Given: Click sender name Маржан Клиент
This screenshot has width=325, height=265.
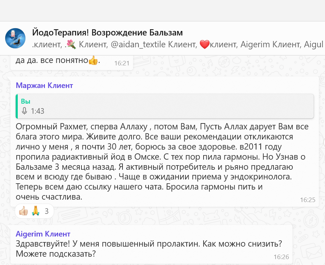Looking at the screenshot, I should tap(45, 86).
